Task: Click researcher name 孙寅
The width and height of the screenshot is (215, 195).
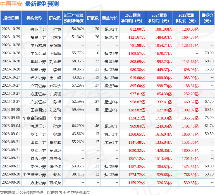Action: [57, 29]
